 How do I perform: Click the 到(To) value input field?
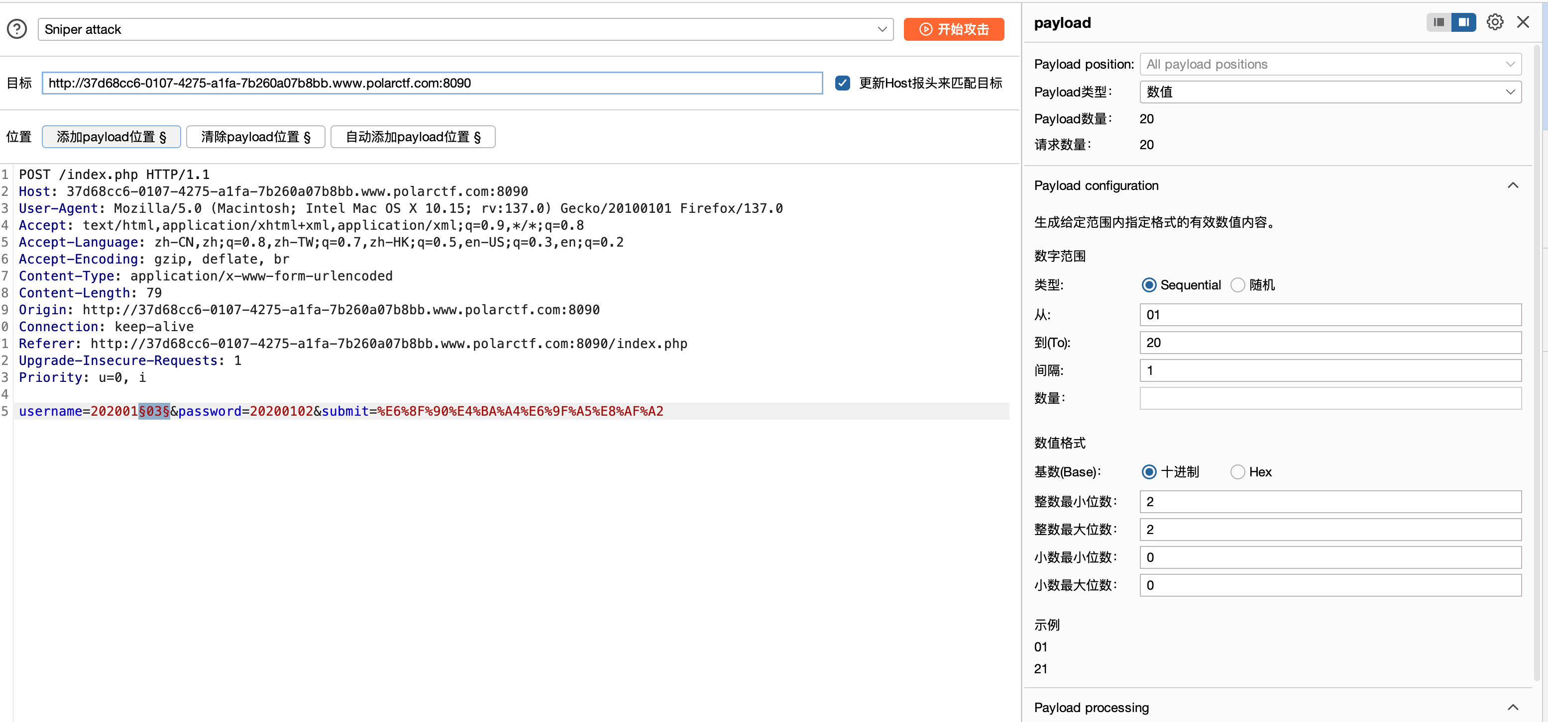tap(1330, 343)
